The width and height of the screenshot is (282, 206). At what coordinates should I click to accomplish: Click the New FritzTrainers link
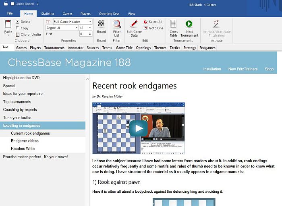pos(243,69)
